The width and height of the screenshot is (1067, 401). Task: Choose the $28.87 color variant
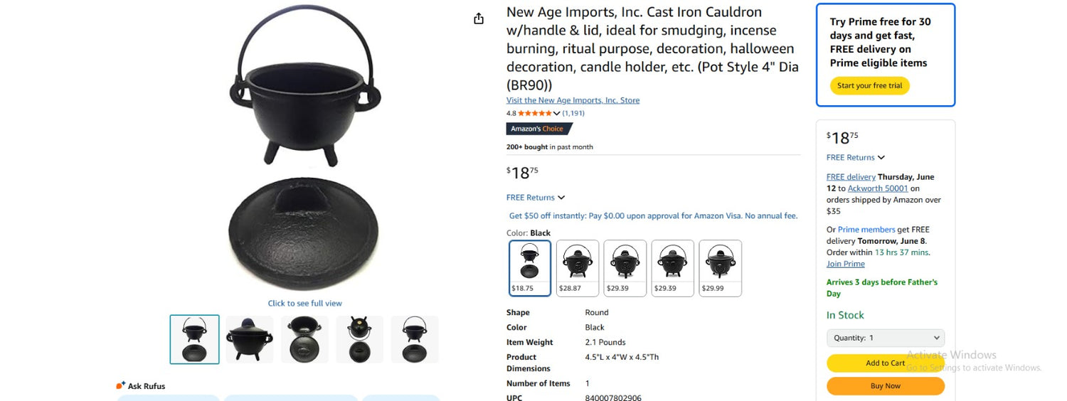[x=578, y=268]
